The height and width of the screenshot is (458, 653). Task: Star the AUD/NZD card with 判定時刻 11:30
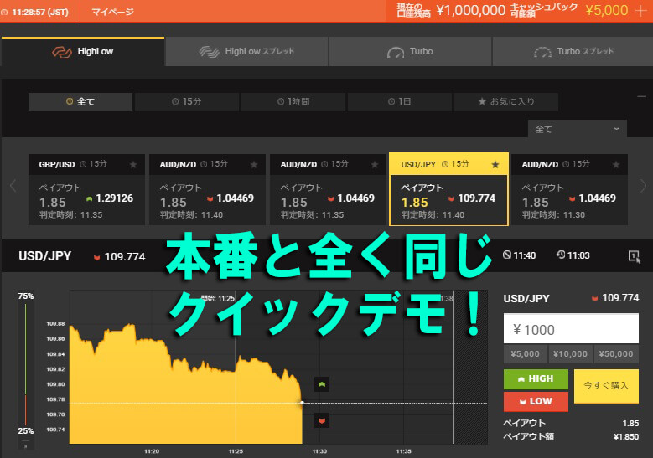tap(616, 165)
